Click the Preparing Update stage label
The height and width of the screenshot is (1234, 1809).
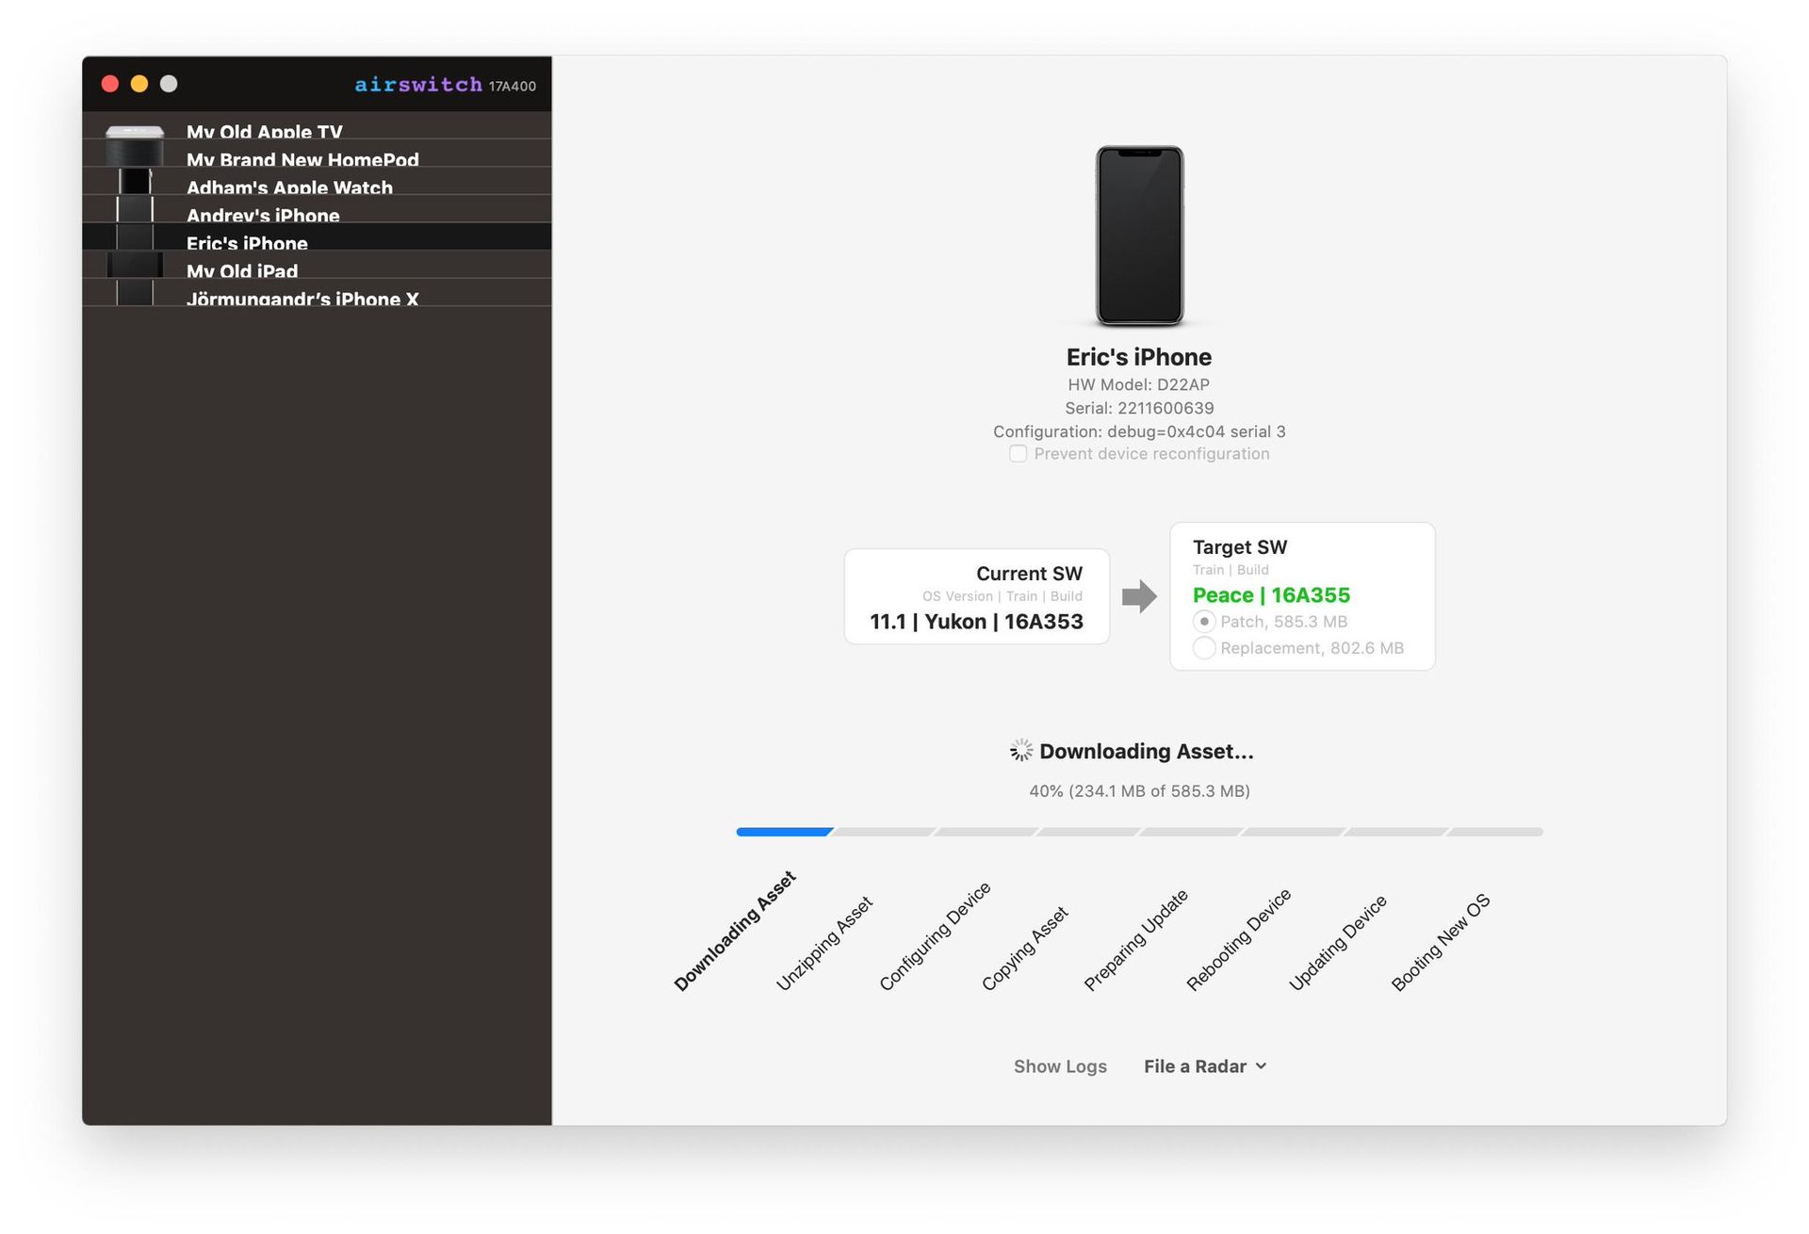point(1135,940)
